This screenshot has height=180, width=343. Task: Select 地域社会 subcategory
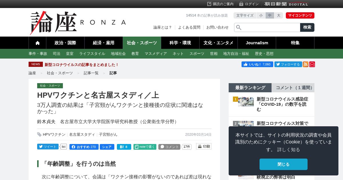(x=118, y=54)
